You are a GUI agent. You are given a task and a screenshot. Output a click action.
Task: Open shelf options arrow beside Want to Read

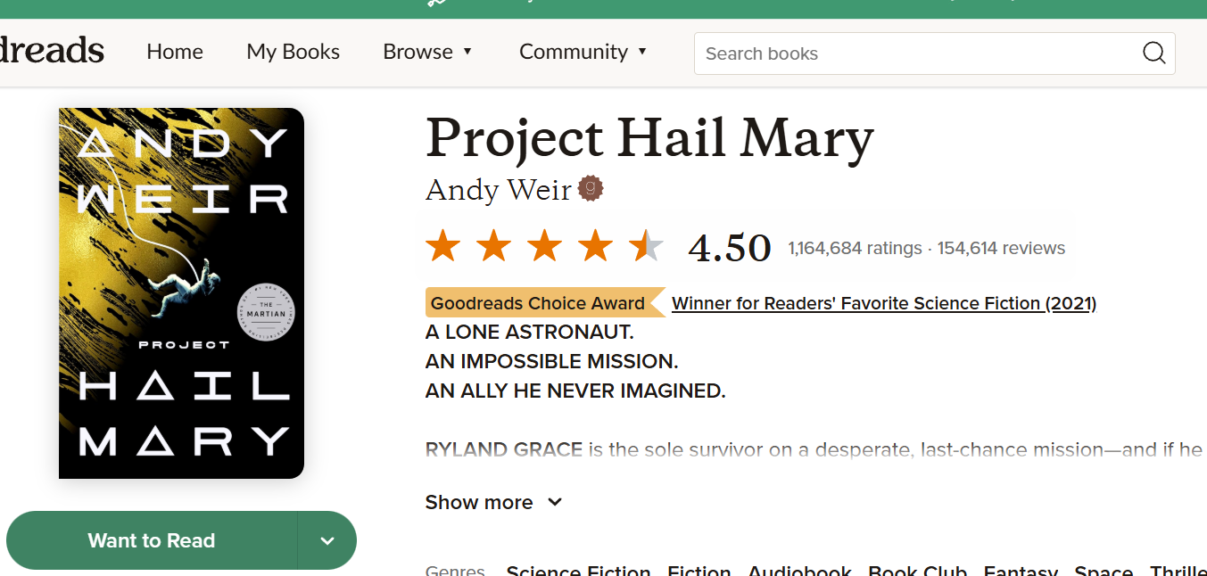pyautogui.click(x=327, y=540)
